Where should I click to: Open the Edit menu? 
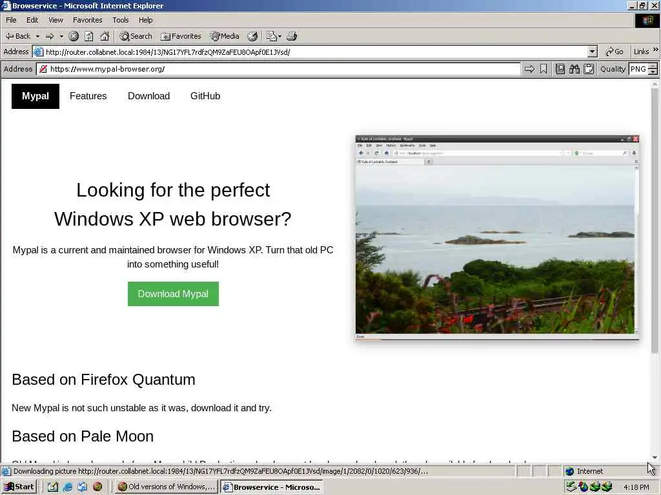click(32, 20)
